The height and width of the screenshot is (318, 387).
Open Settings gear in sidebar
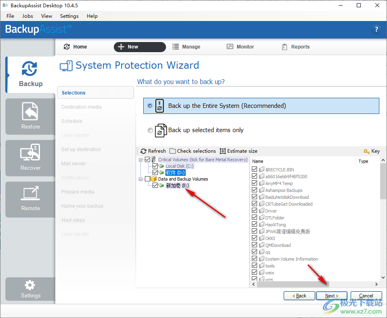click(30, 289)
